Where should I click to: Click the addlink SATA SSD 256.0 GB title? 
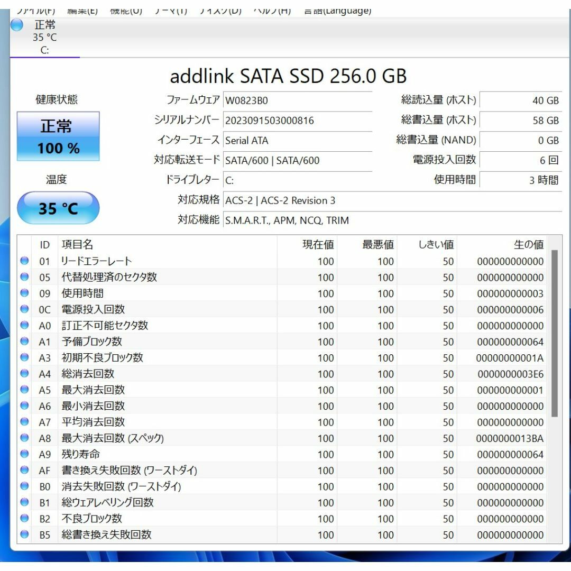pos(288,76)
